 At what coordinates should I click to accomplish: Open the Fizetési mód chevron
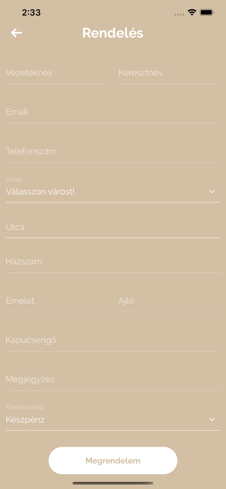(x=212, y=420)
